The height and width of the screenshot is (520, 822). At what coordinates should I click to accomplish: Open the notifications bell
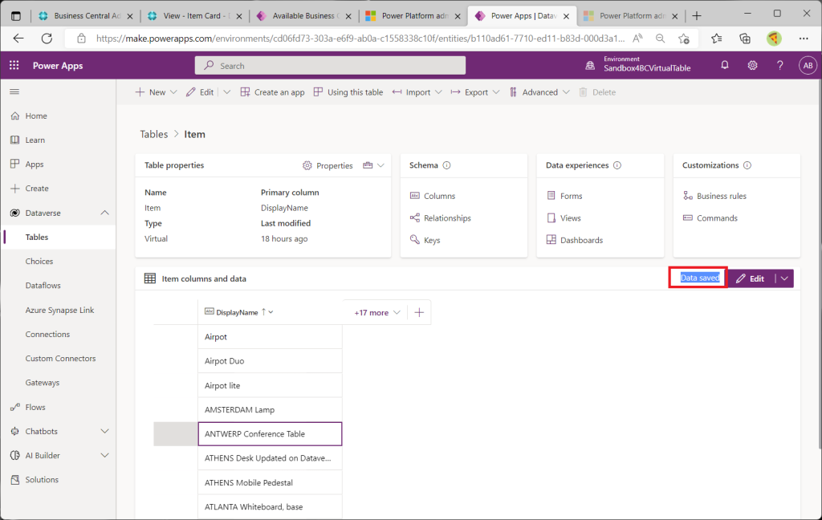725,66
